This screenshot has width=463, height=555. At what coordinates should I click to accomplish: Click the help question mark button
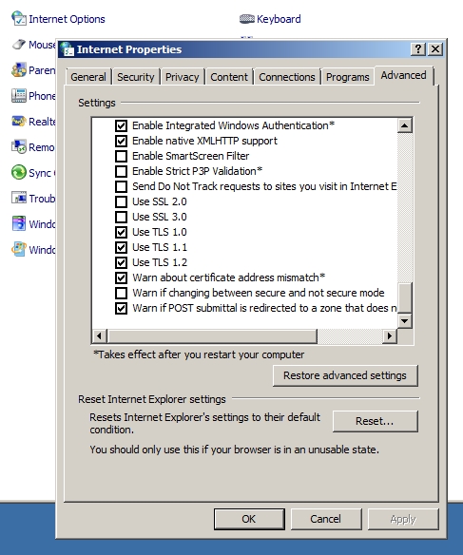418,48
